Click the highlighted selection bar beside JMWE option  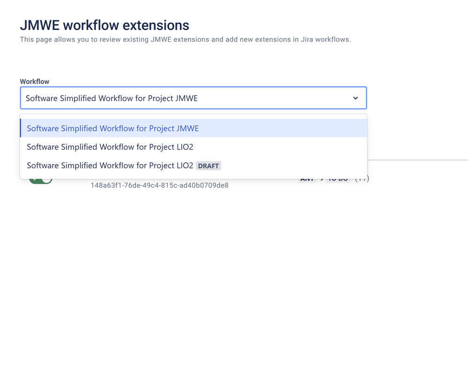[x=21, y=128]
